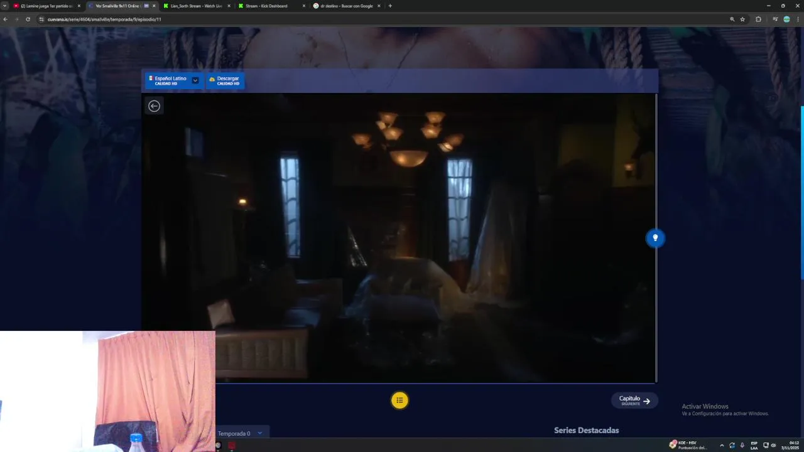Open the browser extensions puzzle icon
This screenshot has width=804, height=452.
point(758,19)
